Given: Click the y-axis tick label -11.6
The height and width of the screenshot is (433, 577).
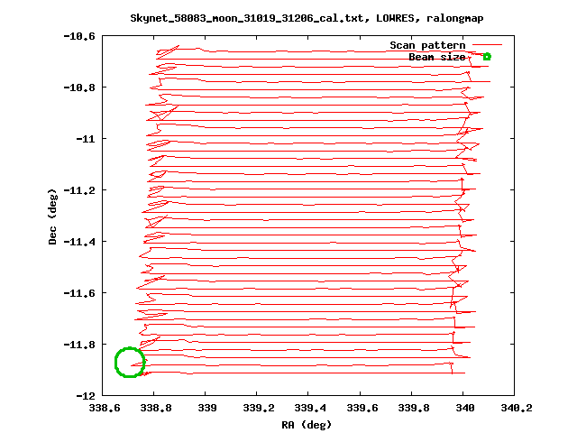Looking at the screenshot, I should point(79,293).
